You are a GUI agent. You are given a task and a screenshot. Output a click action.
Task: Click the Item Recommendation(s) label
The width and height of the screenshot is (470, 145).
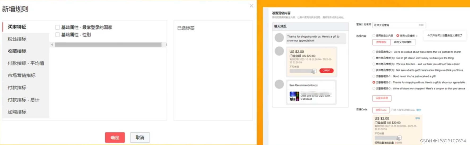coord(303,85)
